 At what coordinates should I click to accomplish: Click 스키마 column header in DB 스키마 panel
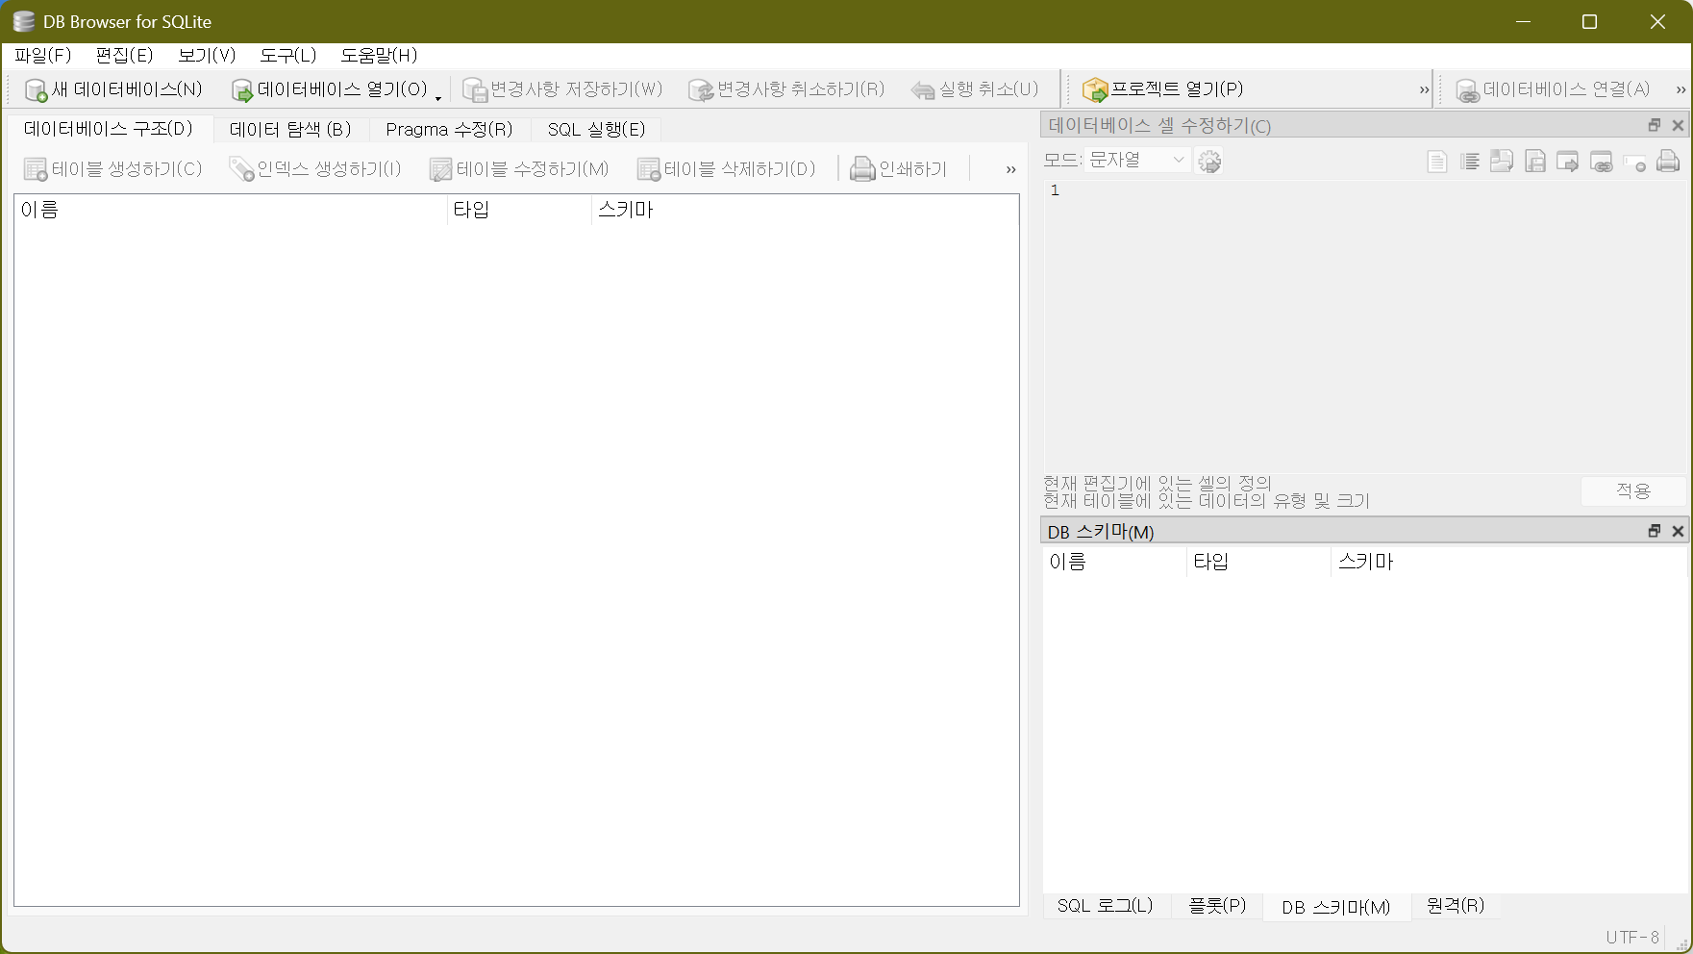coord(1509,562)
